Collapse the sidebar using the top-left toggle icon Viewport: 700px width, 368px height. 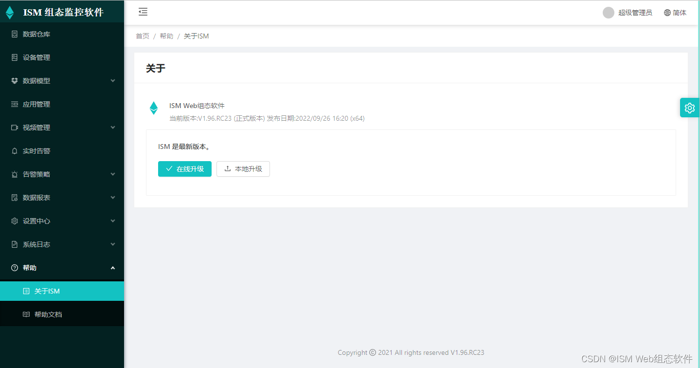coord(143,12)
